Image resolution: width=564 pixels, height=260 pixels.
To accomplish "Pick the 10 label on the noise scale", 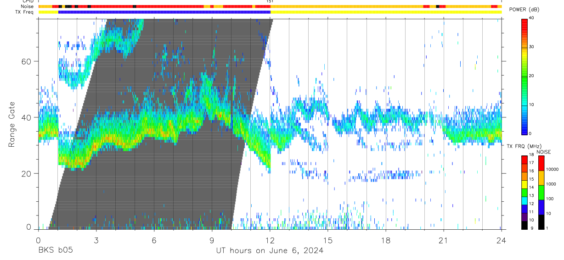I will click(549, 214).
